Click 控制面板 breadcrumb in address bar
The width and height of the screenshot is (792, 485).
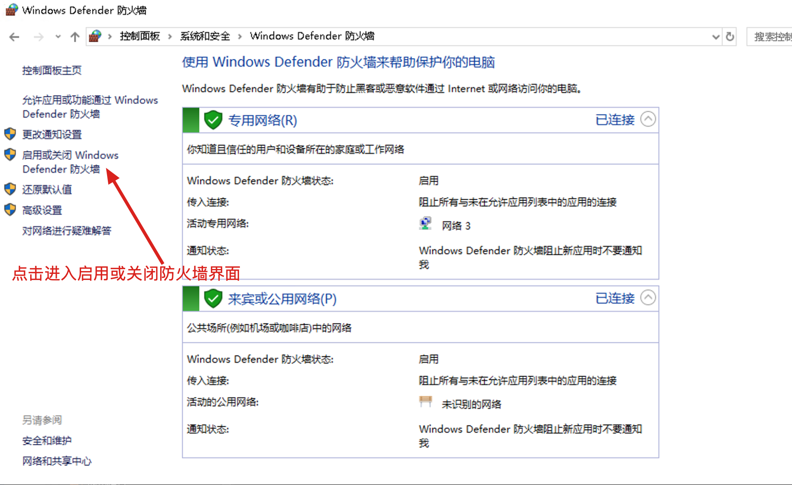point(140,36)
